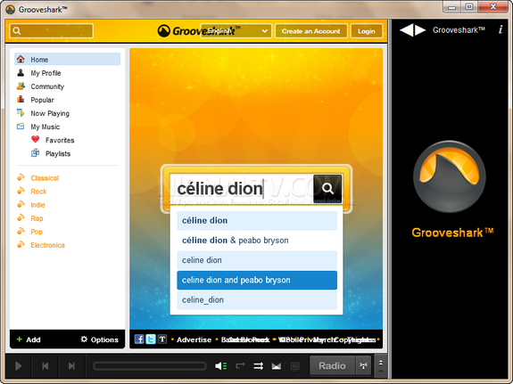Open Options with the gear icon
This screenshot has width=513, height=384.
coord(99,339)
